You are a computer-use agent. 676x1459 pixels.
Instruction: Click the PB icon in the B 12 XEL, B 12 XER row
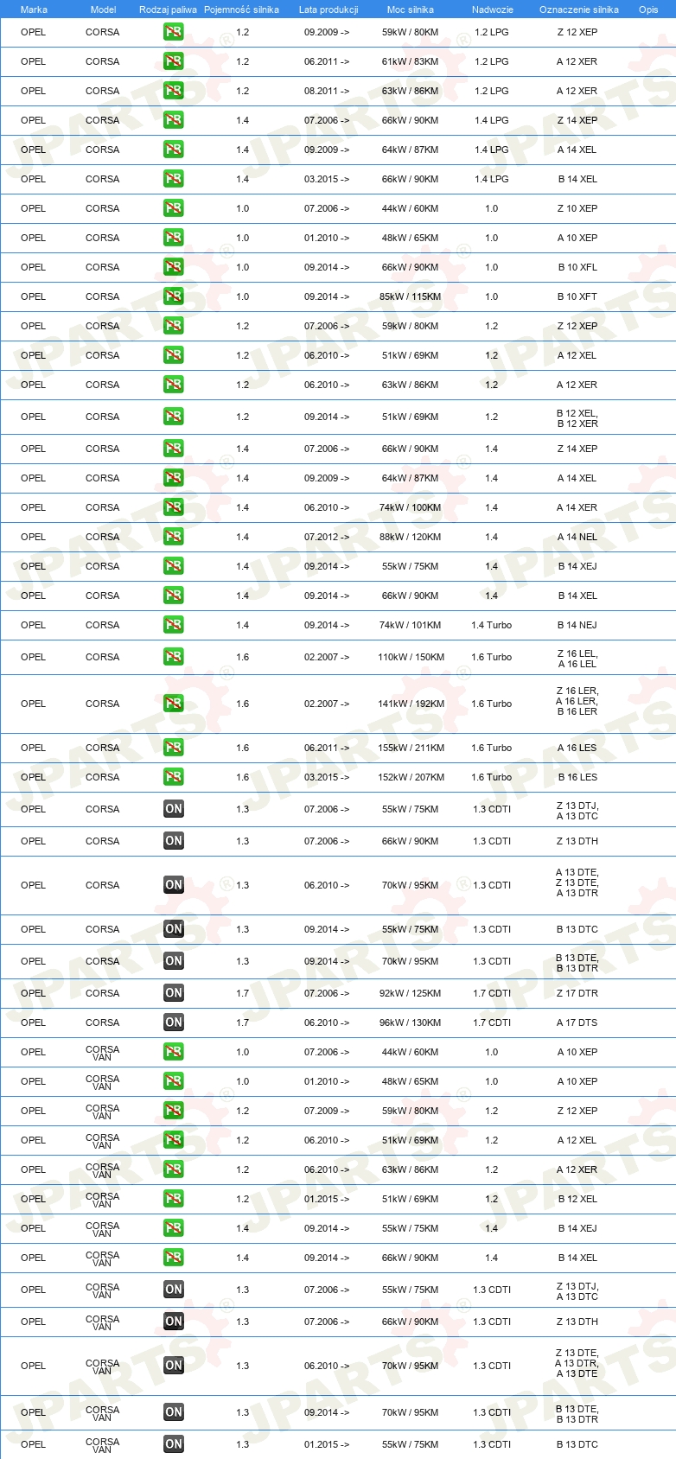174,417
